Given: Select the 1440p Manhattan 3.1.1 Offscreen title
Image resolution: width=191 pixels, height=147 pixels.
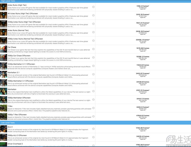Looking at the screenshot, I should (x=21, y=64).
